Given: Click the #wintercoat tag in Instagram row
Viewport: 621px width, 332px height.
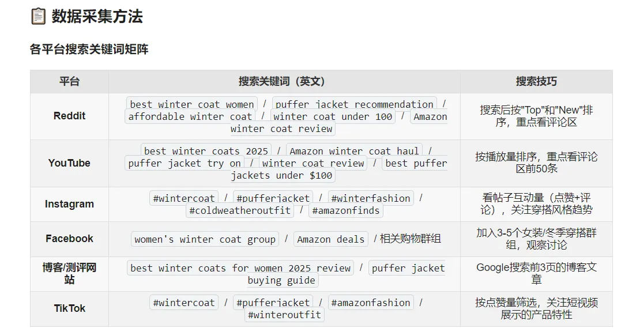Looking at the screenshot, I should pos(184,198).
